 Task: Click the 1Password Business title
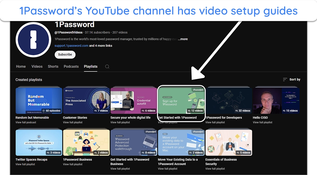click(x=77, y=159)
